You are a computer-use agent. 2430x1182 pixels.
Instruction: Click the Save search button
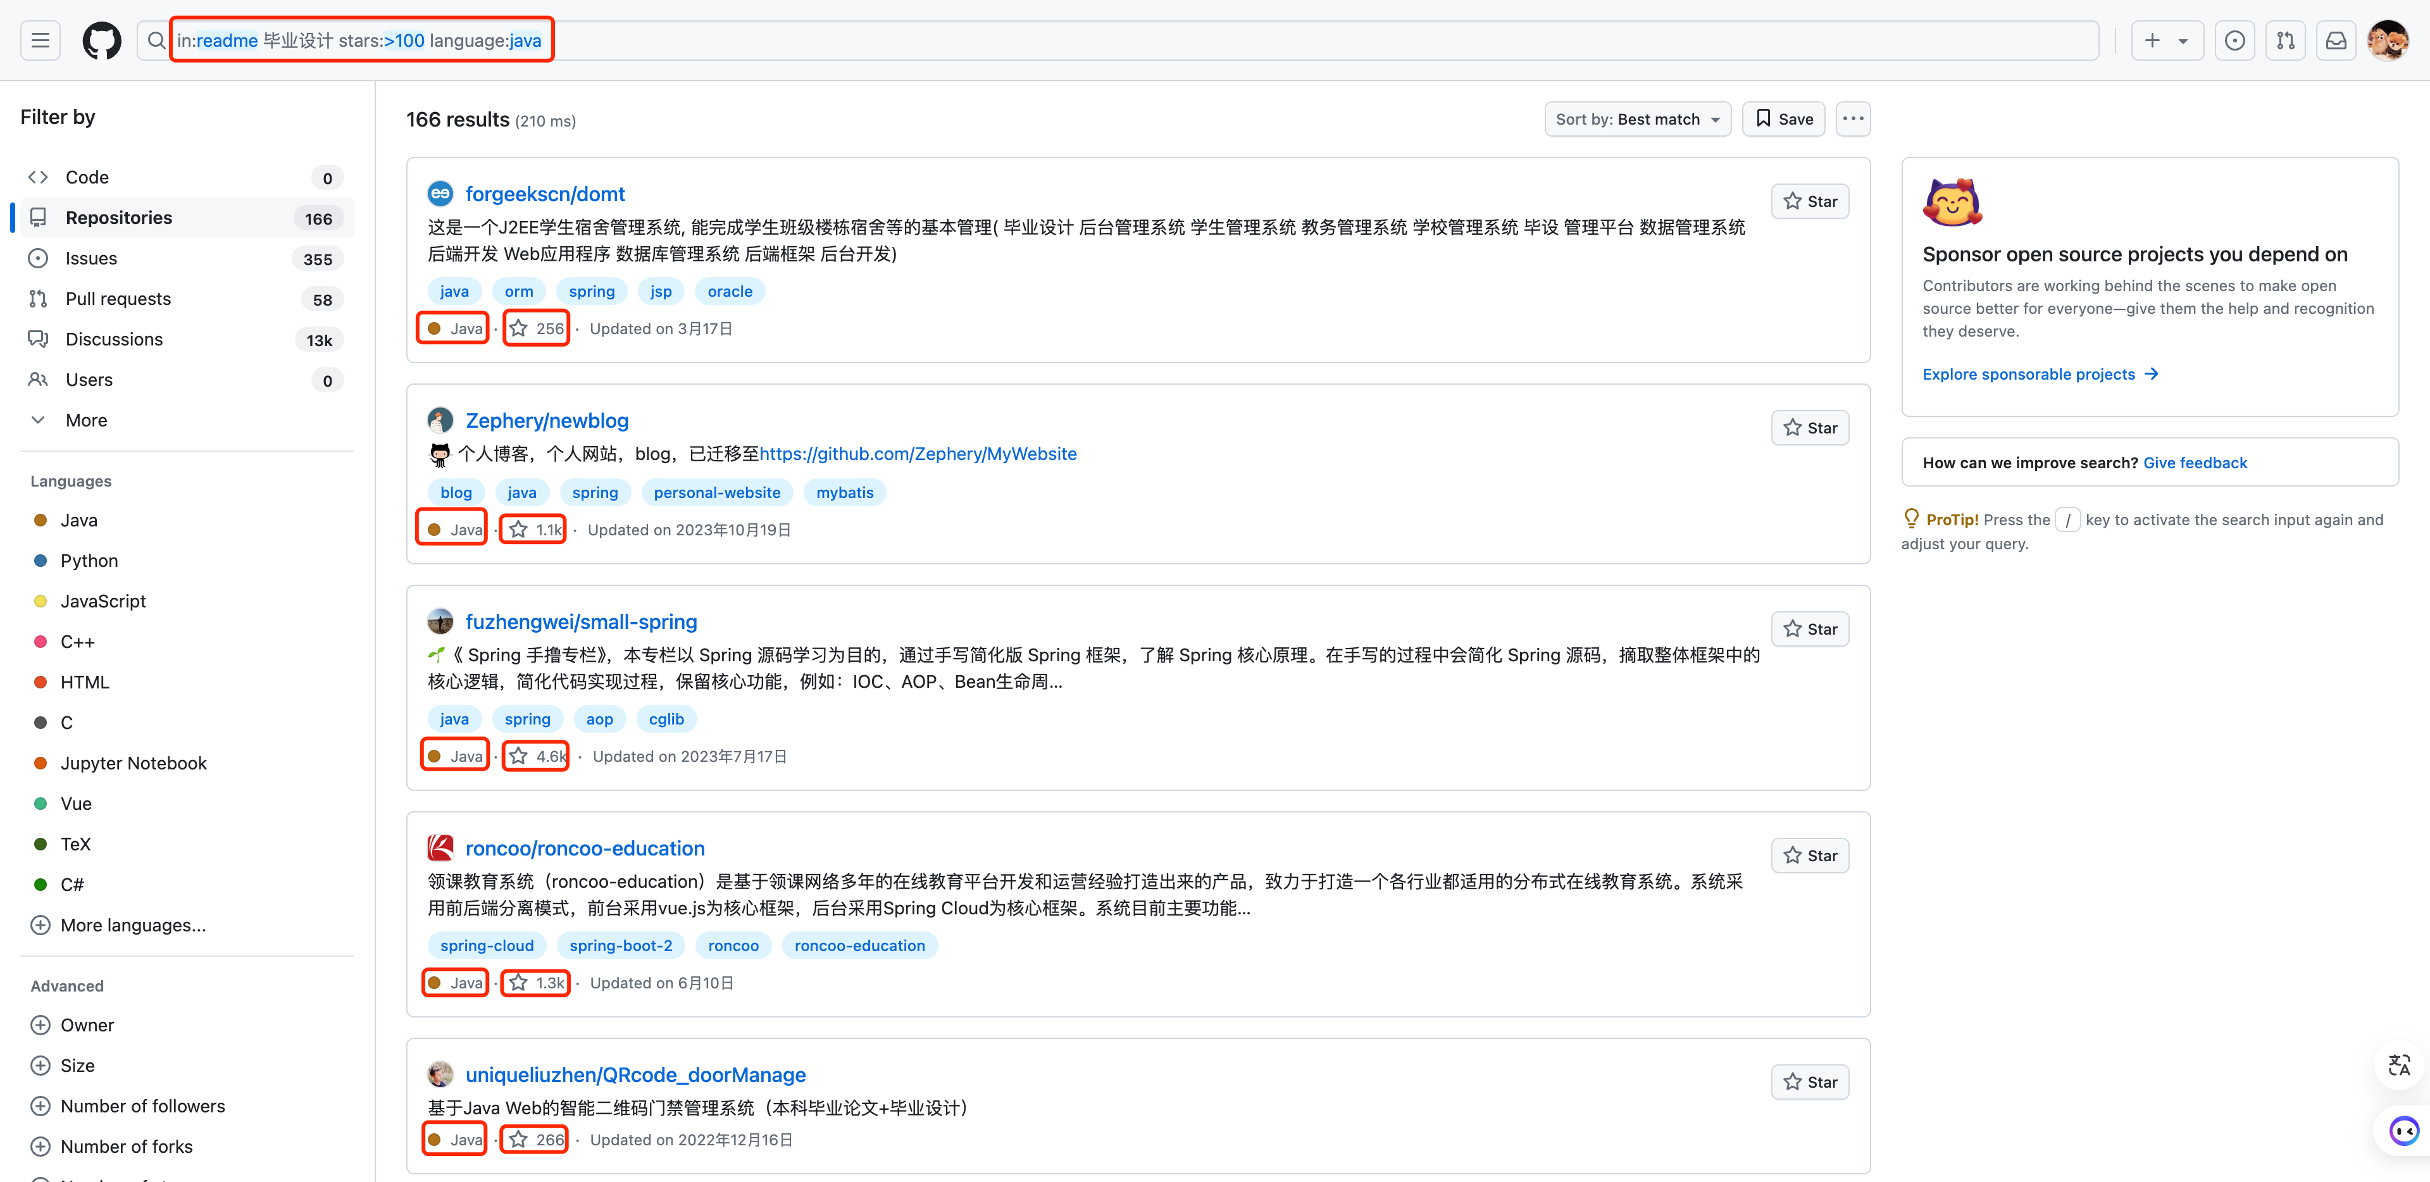coord(1783,119)
